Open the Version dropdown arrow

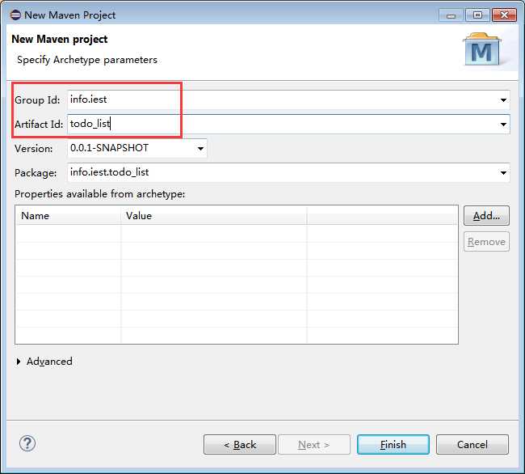tap(200, 149)
